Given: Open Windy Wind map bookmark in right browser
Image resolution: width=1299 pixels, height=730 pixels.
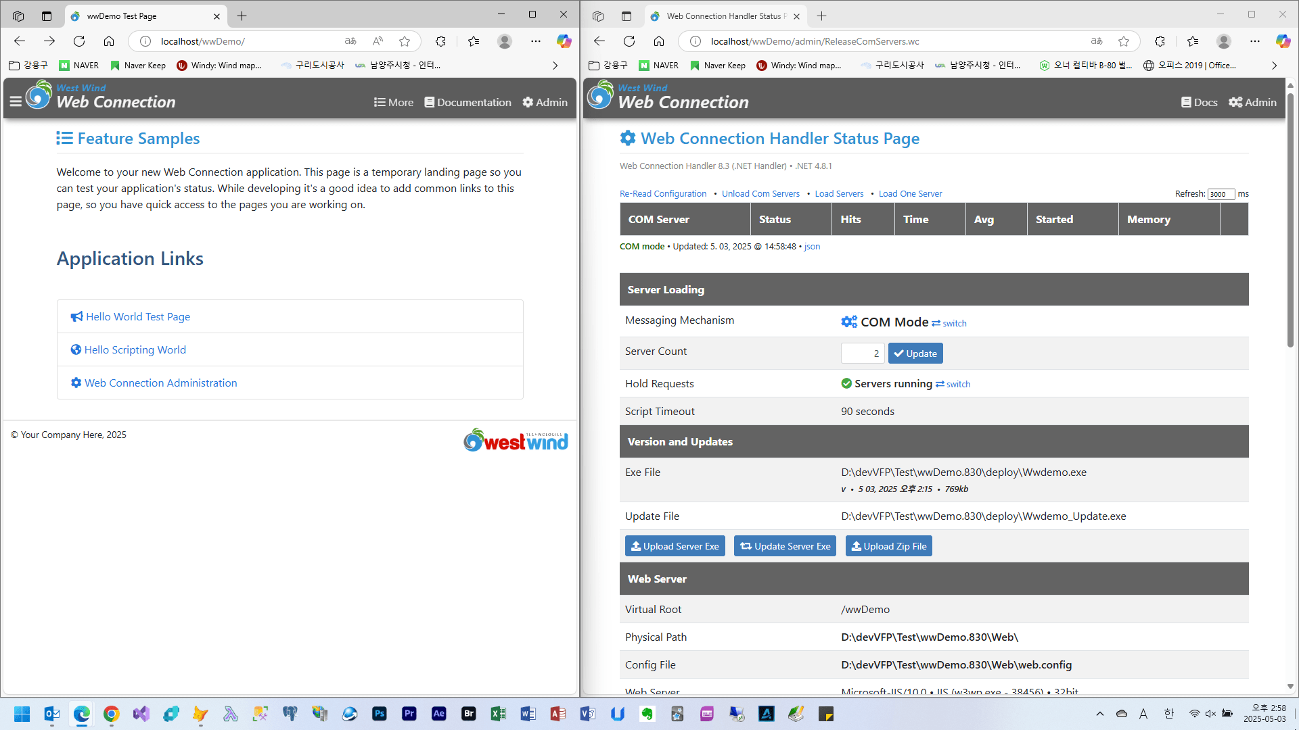Looking at the screenshot, I should pyautogui.click(x=799, y=66).
